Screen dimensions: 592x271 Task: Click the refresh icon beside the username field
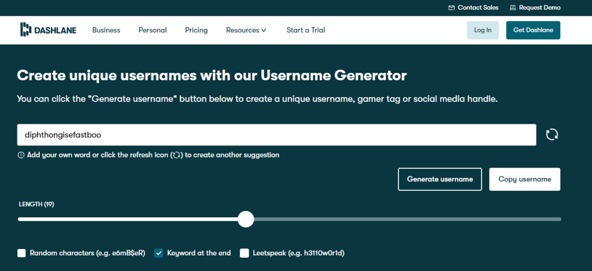[x=552, y=135]
